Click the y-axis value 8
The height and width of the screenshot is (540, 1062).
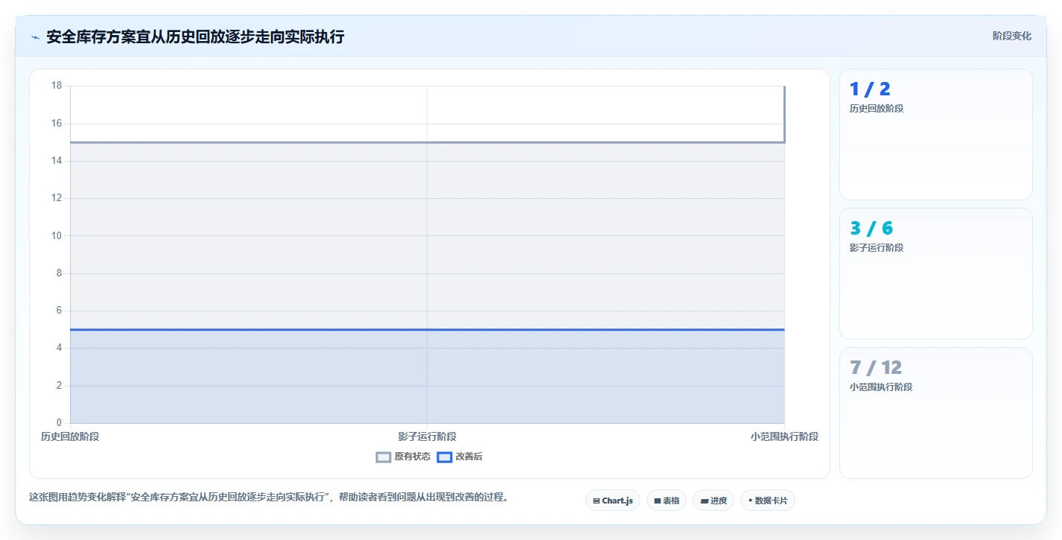[x=59, y=273]
